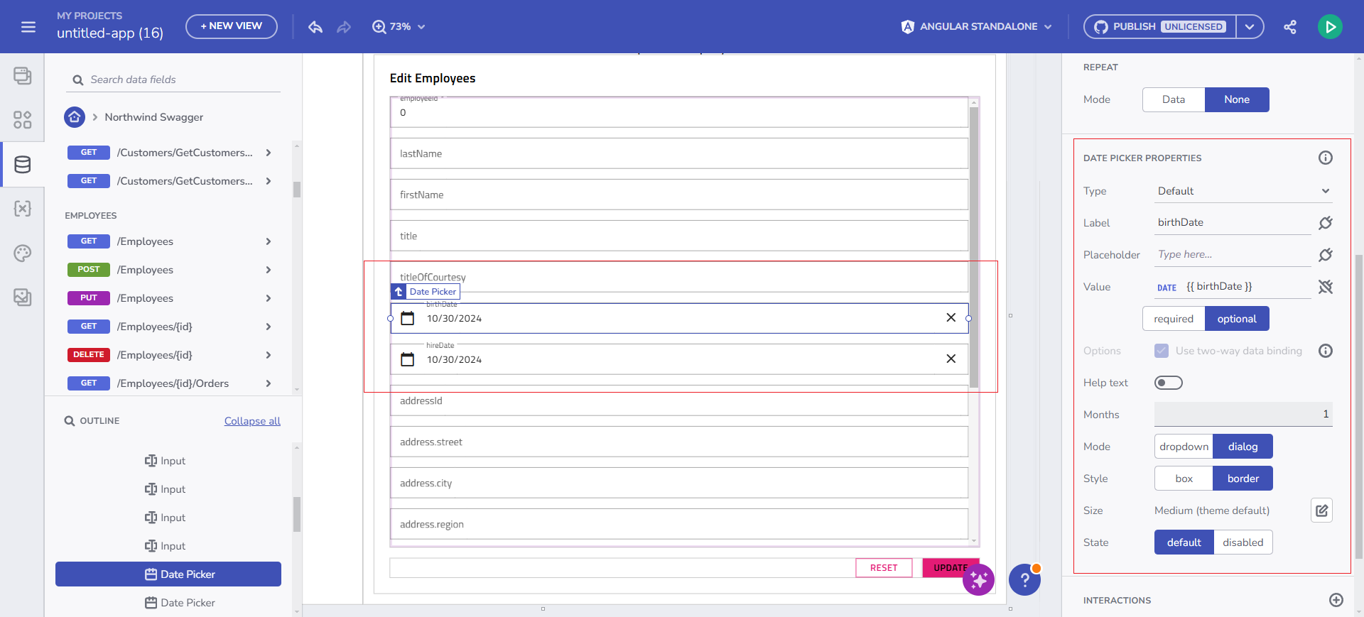Viewport: 1364px width, 617px height.
Task: Click the Collapse all link
Action: (x=252, y=421)
